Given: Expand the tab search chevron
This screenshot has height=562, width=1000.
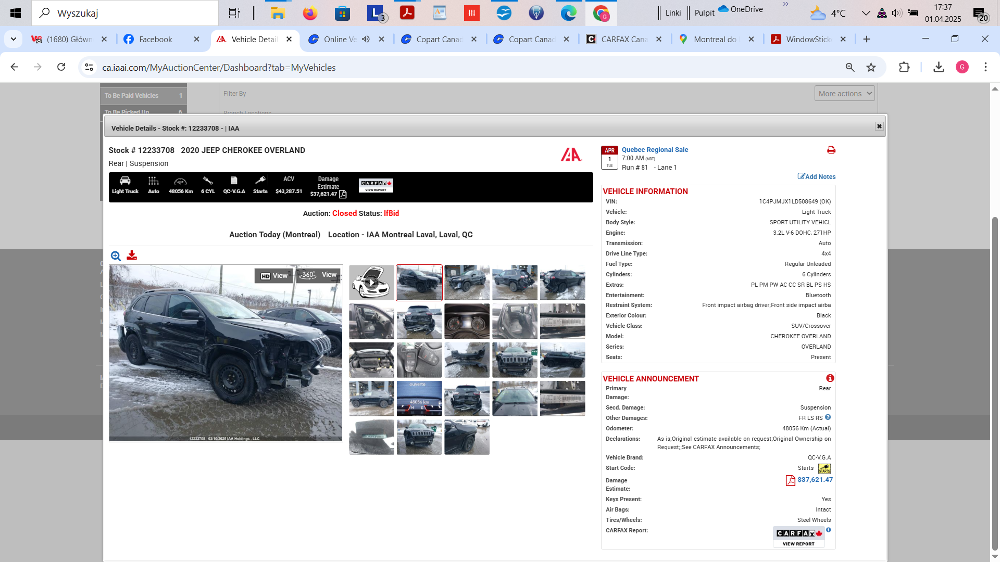Looking at the screenshot, I should tap(13, 40).
